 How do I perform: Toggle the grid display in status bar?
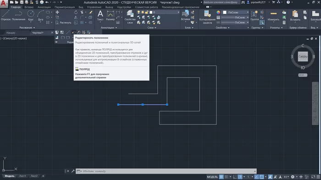point(221,177)
